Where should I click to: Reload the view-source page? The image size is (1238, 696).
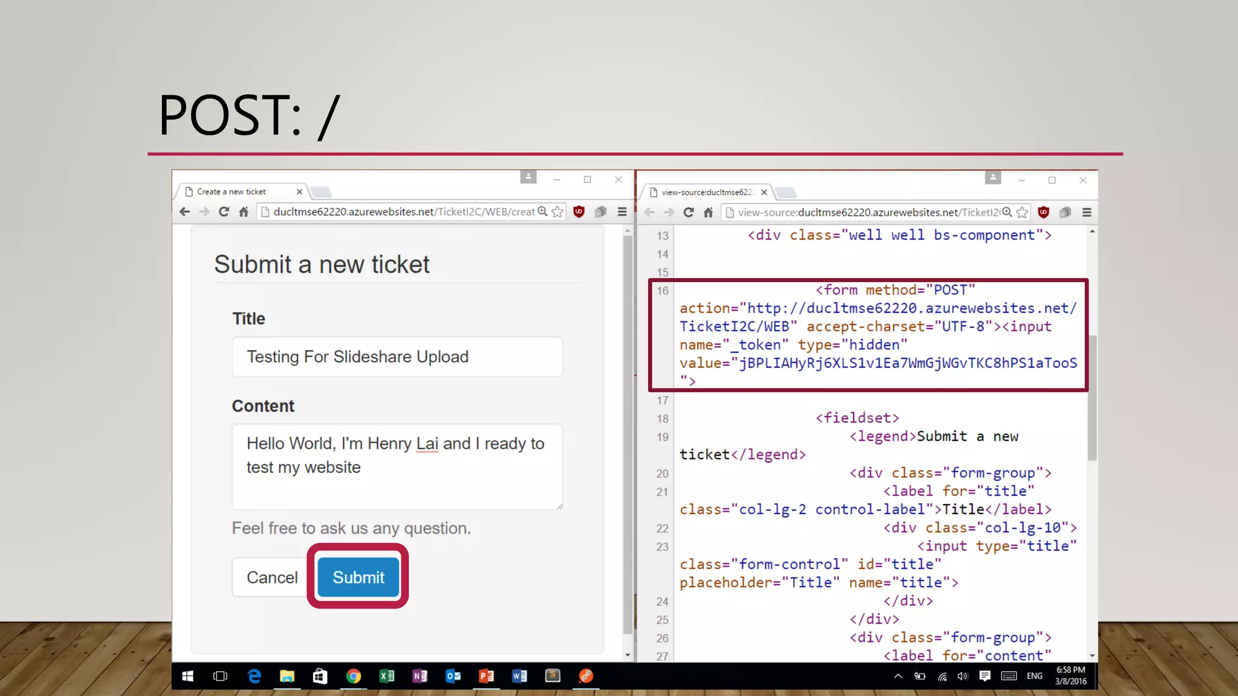pyautogui.click(x=689, y=212)
